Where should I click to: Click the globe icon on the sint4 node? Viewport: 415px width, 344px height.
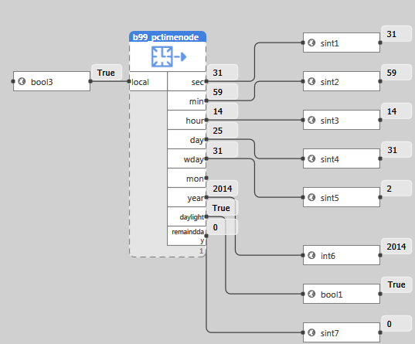pos(311,158)
